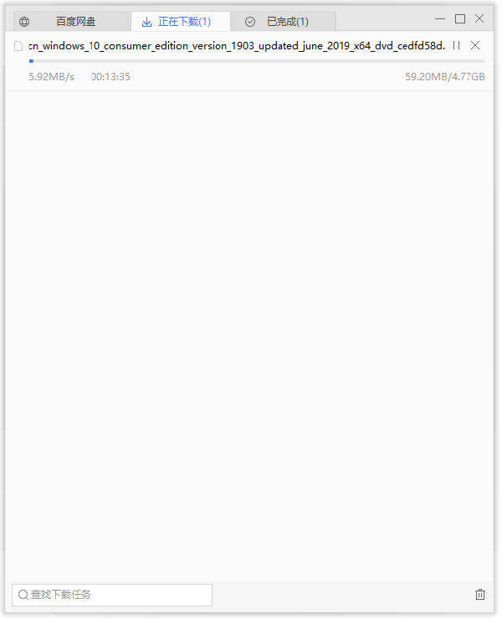502x619 pixels.
Task: Open the 已完成(1) tab
Action: click(x=284, y=21)
